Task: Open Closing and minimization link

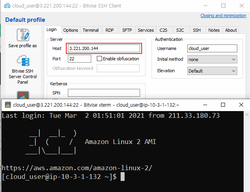Action: coord(223,15)
